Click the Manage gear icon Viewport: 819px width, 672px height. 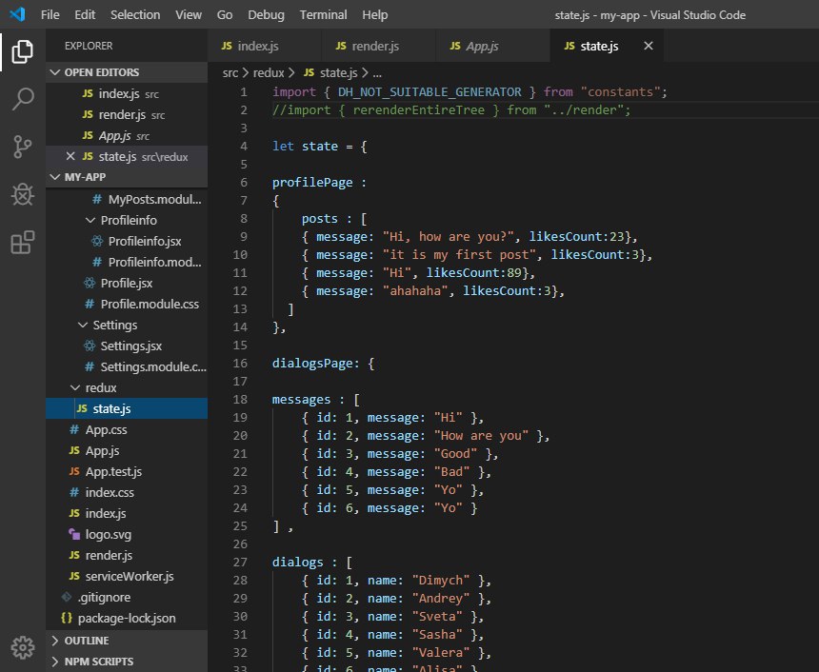tap(22, 646)
